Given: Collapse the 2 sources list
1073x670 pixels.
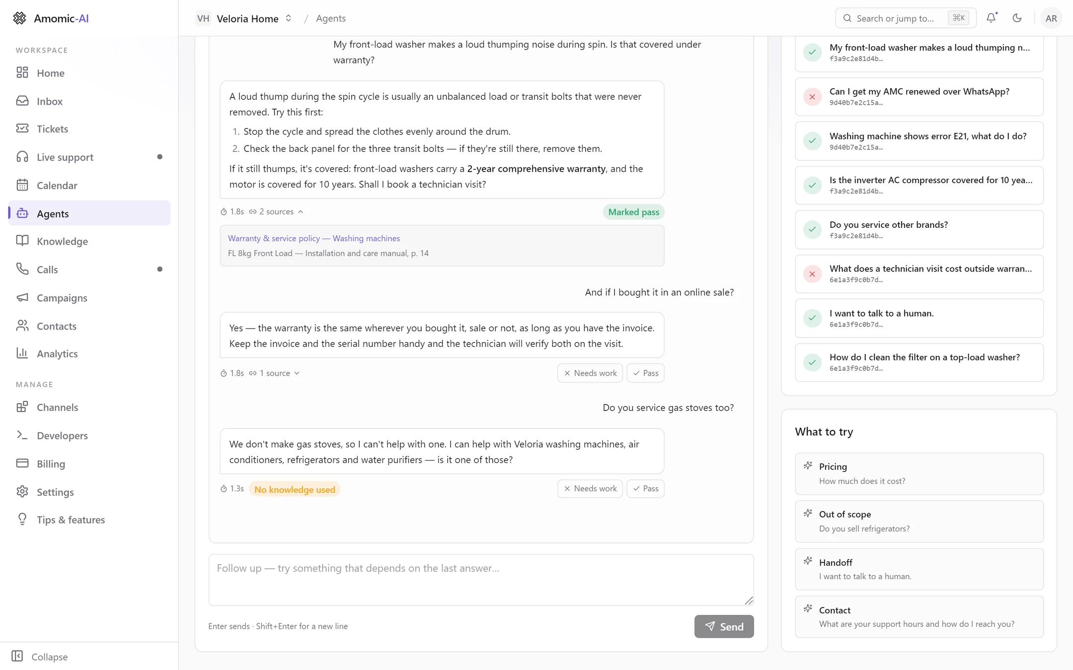Looking at the screenshot, I should tap(276, 212).
